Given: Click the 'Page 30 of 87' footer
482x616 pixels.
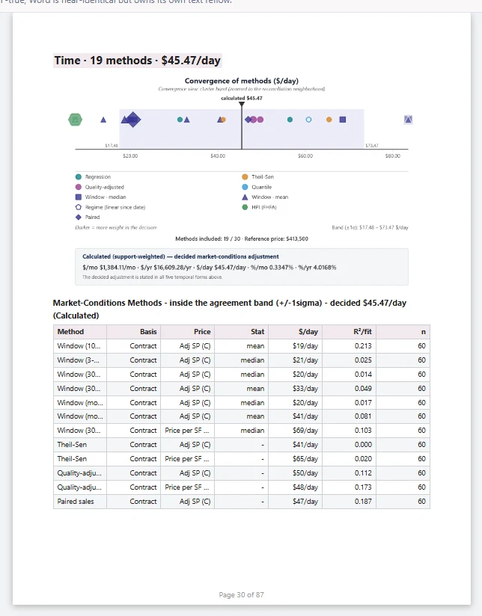Looking at the screenshot, I should 241,595.
